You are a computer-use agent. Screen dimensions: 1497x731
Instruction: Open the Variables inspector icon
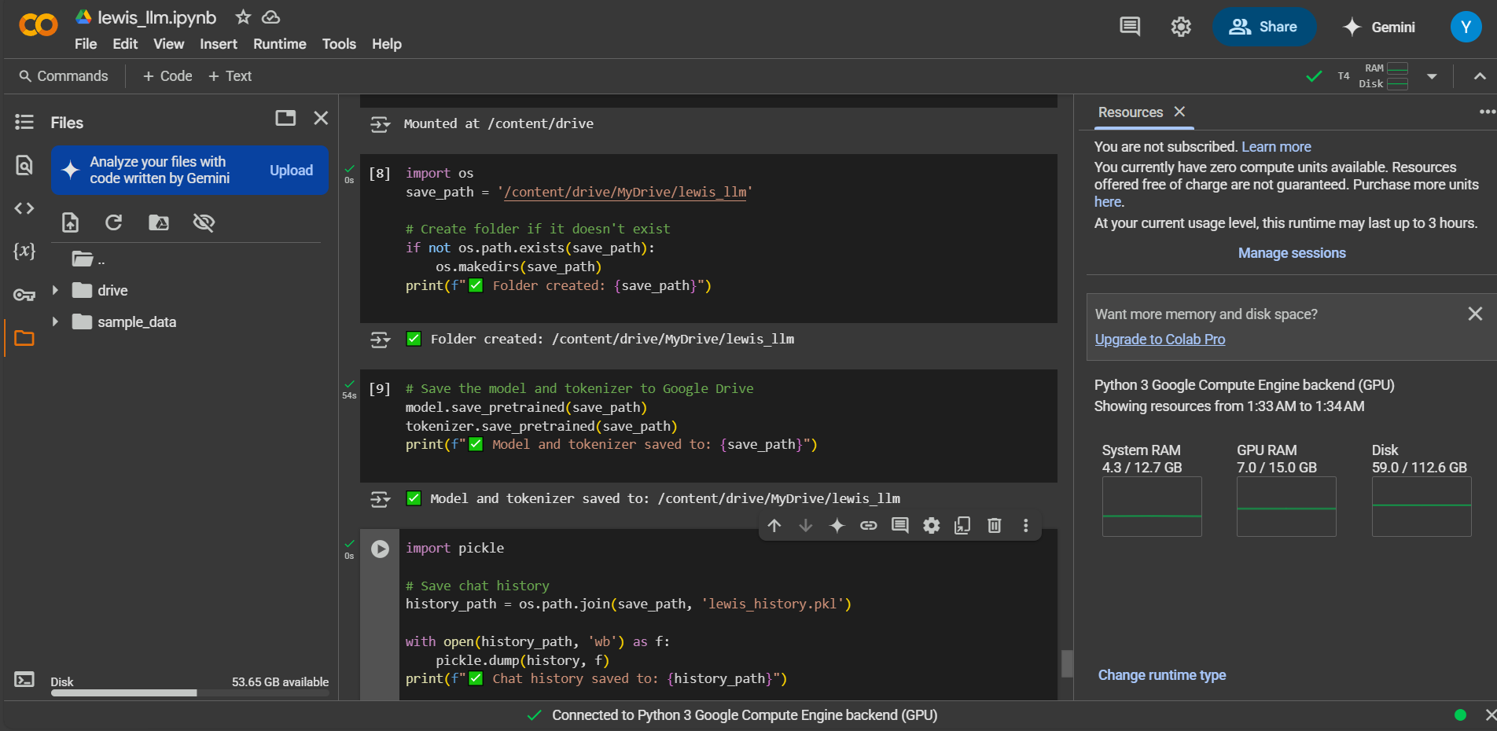point(24,252)
